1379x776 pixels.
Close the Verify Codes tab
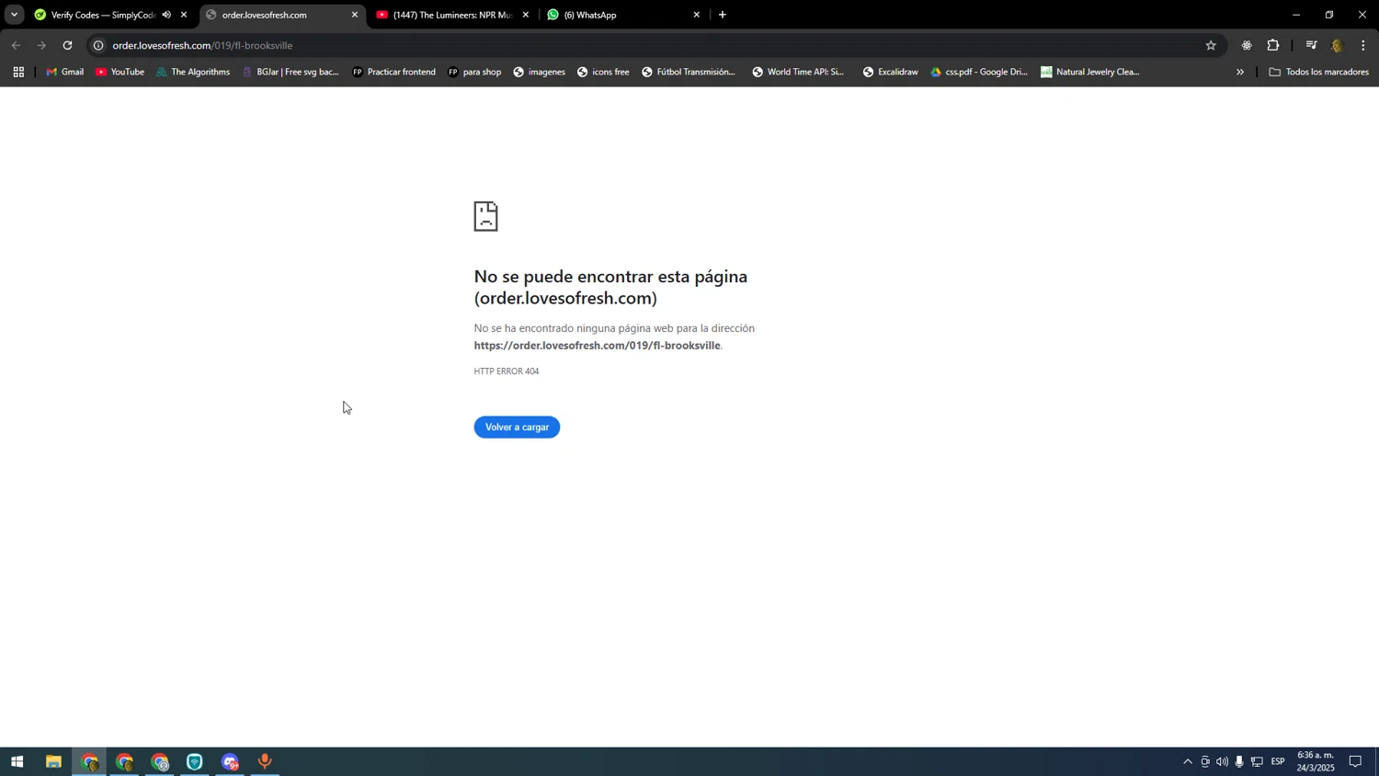(184, 15)
